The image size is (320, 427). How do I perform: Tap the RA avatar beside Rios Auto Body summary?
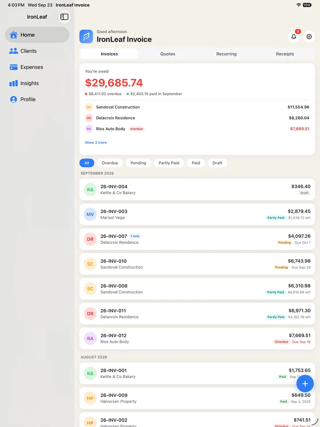coord(89,129)
